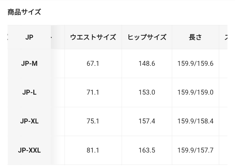The width and height of the screenshot is (235, 166).
Task: Click hip value 157.4 in JP-XL row
Action: (x=147, y=121)
